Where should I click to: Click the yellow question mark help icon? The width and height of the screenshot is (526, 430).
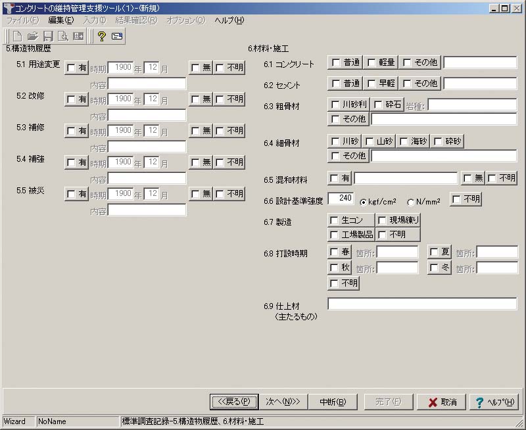pos(102,36)
